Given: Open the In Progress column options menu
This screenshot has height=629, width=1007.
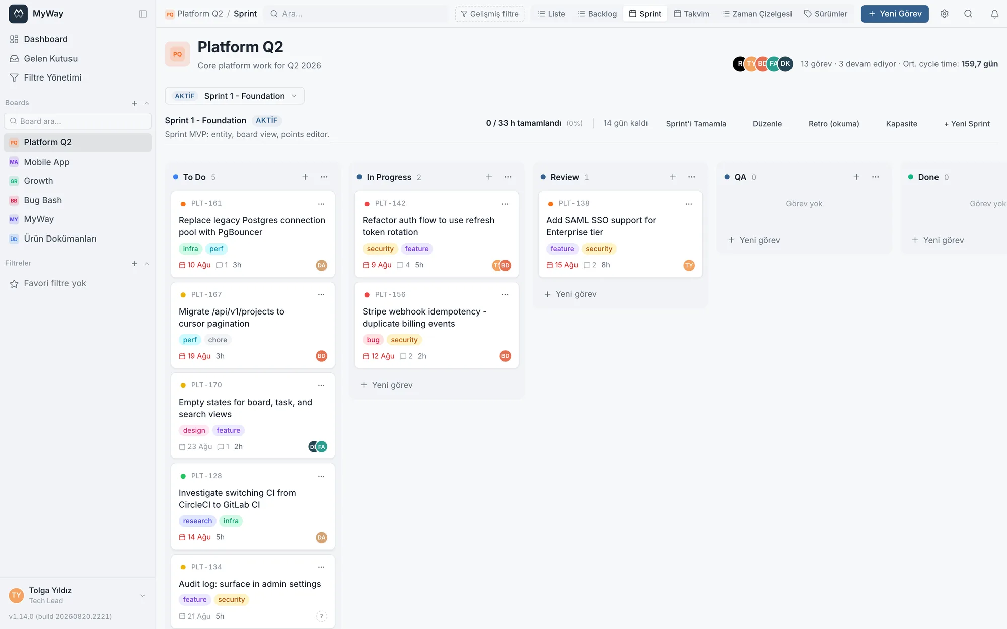Looking at the screenshot, I should 508,177.
